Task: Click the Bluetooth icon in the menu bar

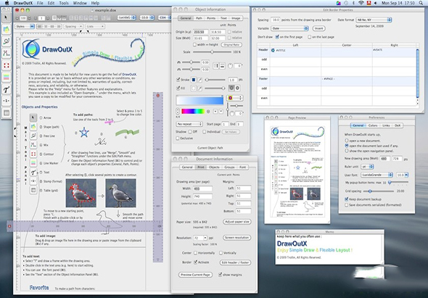Action: [353, 3]
